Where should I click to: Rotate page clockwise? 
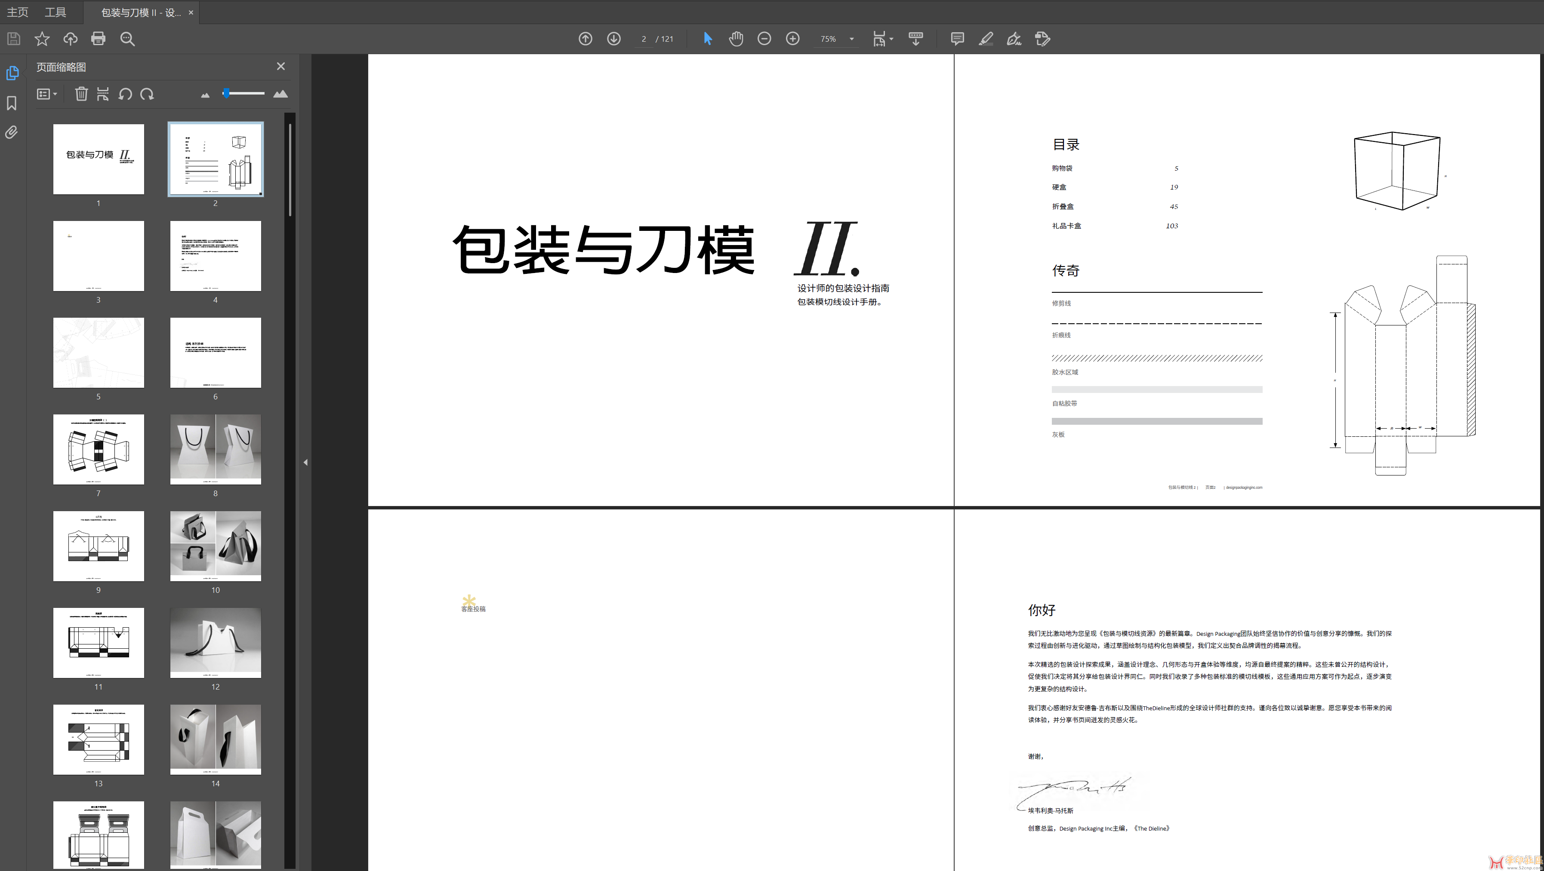pos(147,94)
